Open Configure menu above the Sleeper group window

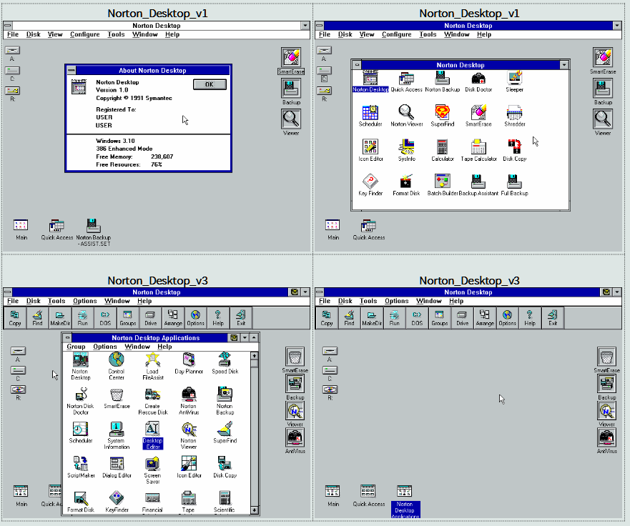397,34
